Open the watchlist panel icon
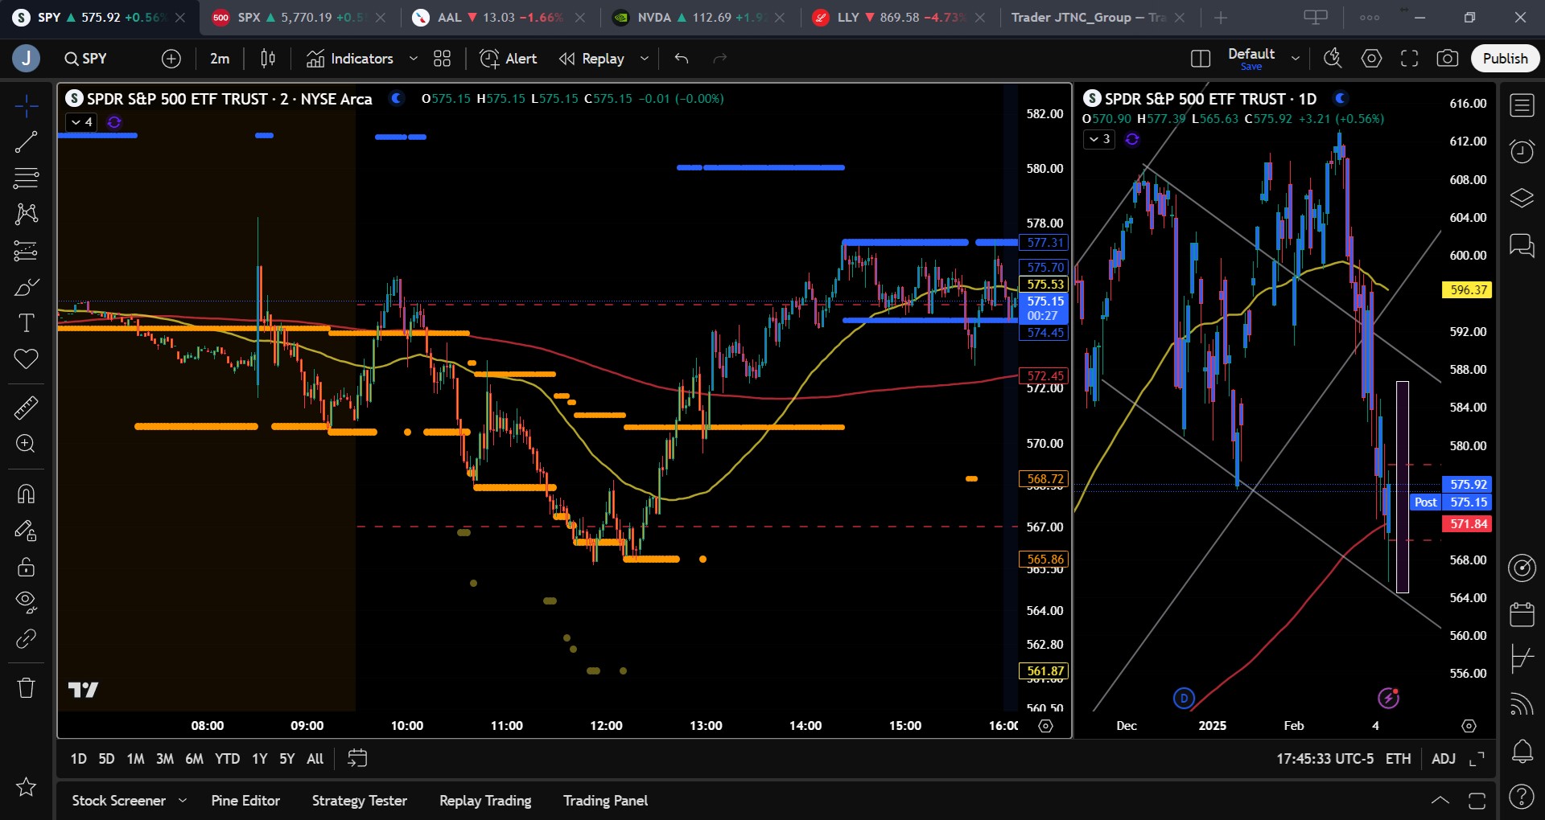The height and width of the screenshot is (820, 1545). [1522, 105]
